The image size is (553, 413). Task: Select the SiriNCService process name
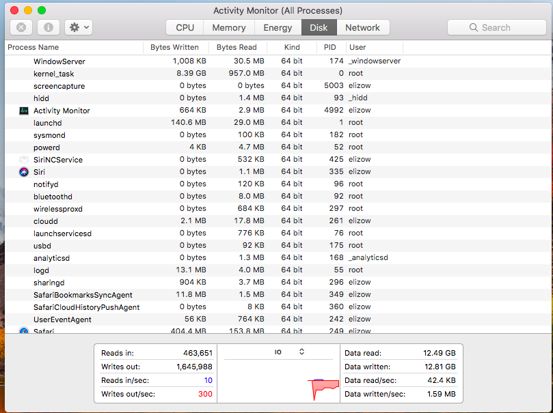click(58, 160)
